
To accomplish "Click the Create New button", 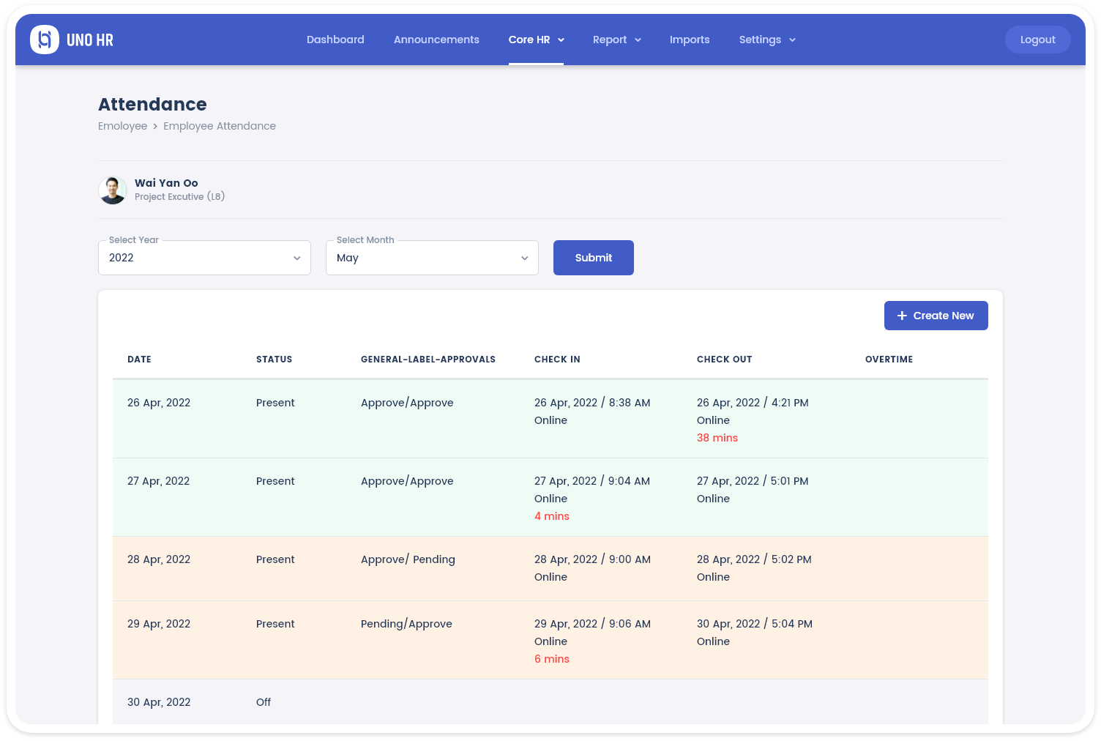I will coord(936,316).
